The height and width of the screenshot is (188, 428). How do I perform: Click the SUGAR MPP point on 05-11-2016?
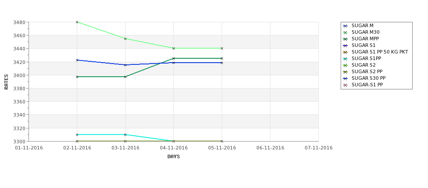(x=222, y=58)
